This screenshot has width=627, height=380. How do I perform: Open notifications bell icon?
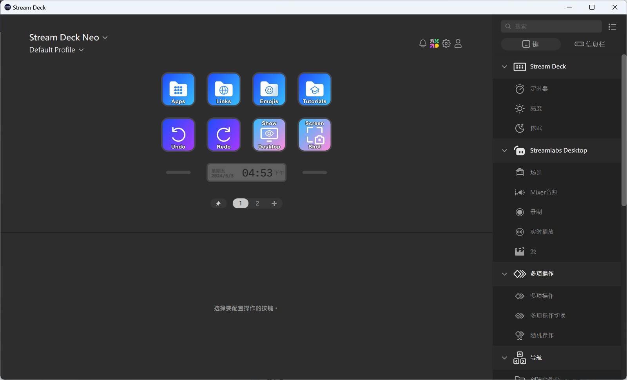(423, 43)
